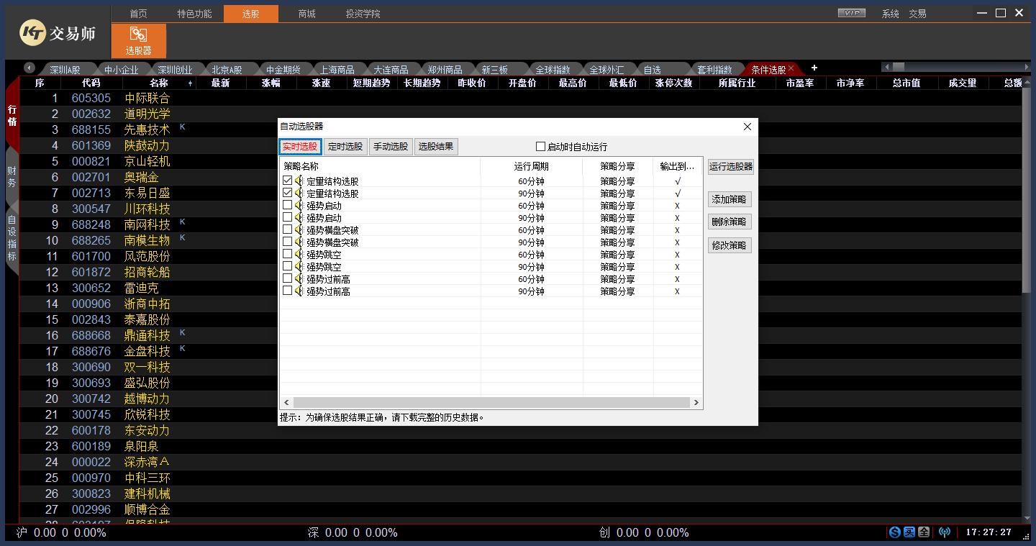The width and height of the screenshot is (1036, 546).
Task: Open the 特色功能 menu tab
Action: click(x=194, y=14)
